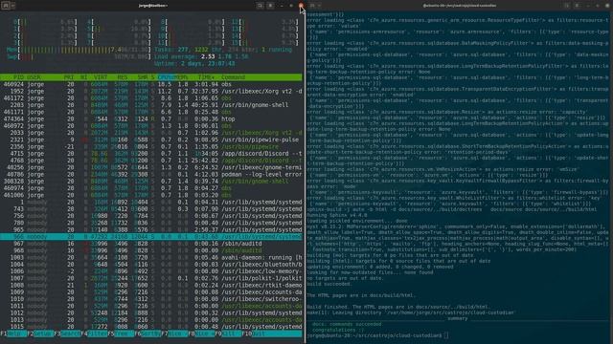The image size is (613, 344).
Task: Select the podman --log-level process row
Action: point(151,174)
